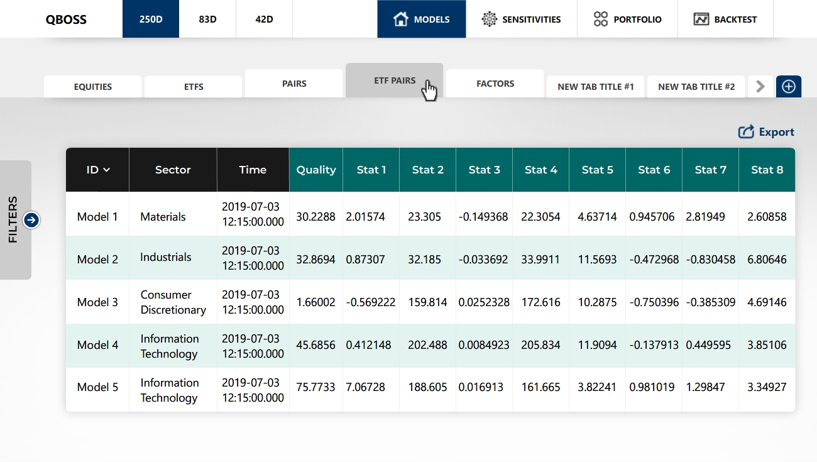Click the Models house icon
The image size is (817, 462).
tap(400, 19)
